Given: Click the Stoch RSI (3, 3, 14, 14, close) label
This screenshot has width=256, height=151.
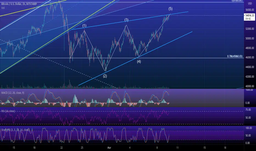Looking at the screenshot, I should coord(15,130).
